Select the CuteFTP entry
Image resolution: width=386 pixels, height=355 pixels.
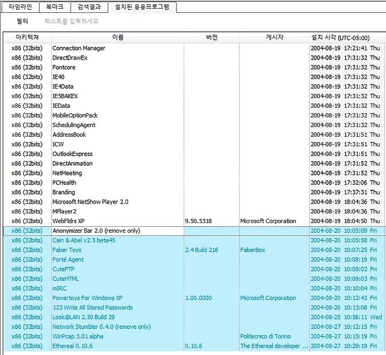63,269
